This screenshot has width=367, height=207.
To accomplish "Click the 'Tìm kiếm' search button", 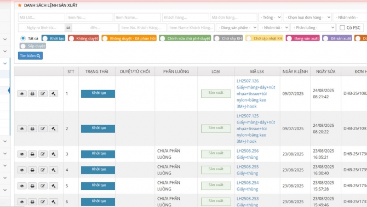I will pos(30,56).
